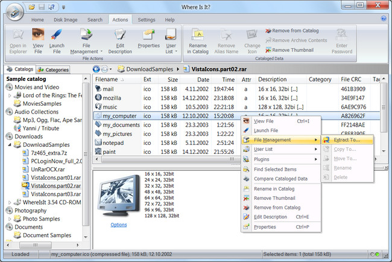Open Plugins context submenu
Viewport: 392px width, 262px height.
pyautogui.click(x=281, y=159)
